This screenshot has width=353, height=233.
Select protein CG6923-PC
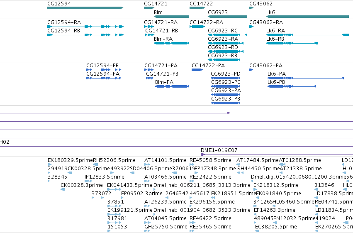pos(226,86)
